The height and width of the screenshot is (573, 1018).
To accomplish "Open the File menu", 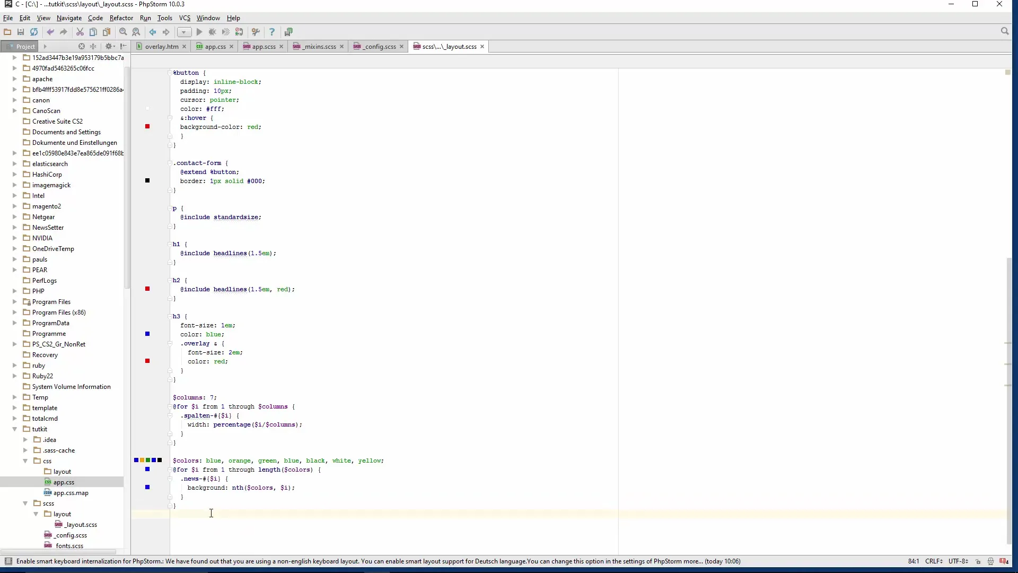I will (x=8, y=18).
